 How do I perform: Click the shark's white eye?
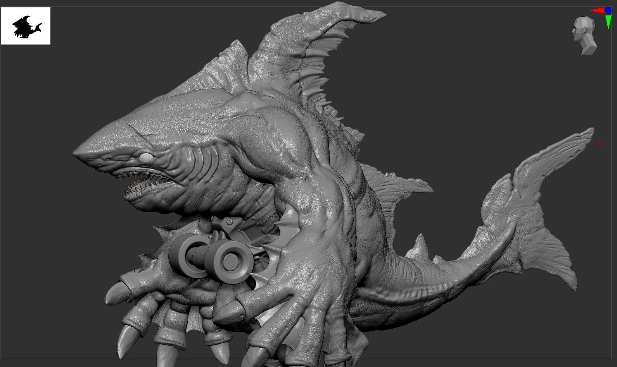click(x=146, y=157)
